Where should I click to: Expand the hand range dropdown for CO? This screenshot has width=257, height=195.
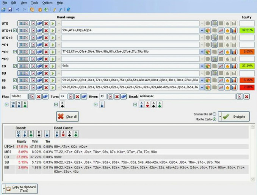(202, 66)
